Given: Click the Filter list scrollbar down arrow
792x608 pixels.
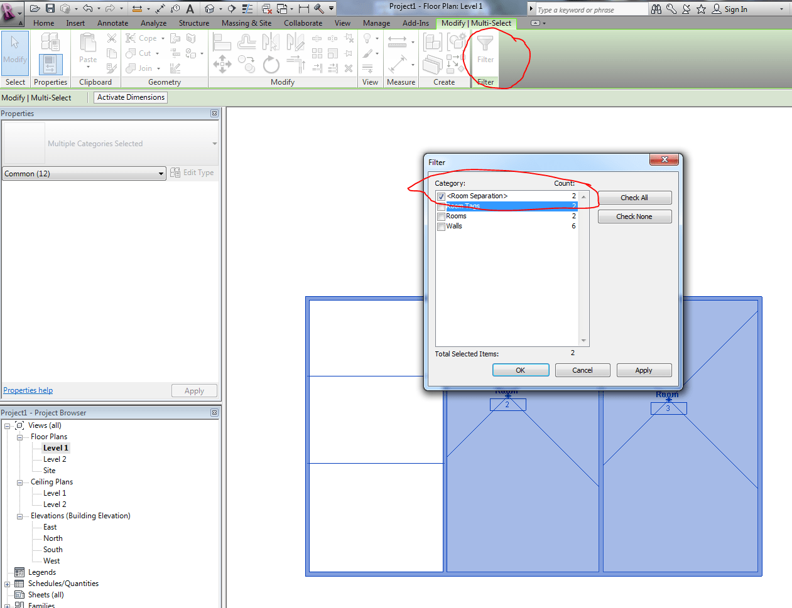Looking at the screenshot, I should click(583, 341).
